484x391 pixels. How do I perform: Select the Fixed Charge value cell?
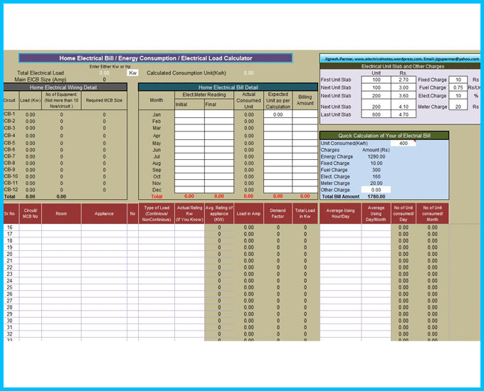[458, 80]
